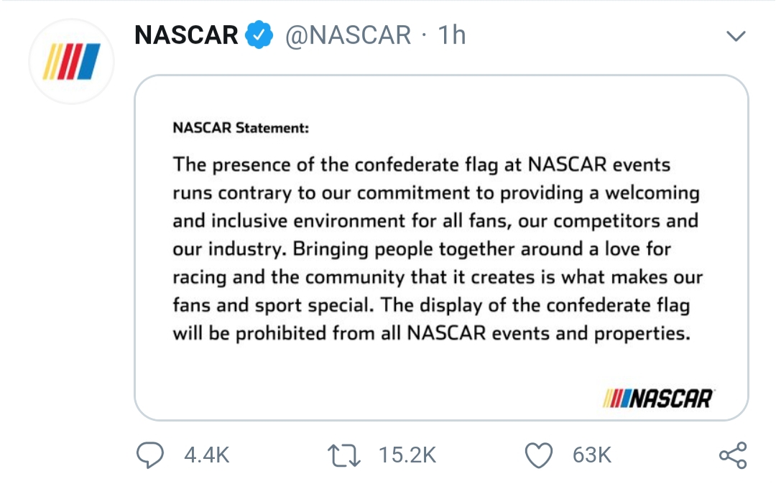
Task: Open the NASCAR Statement image
Action: tap(441, 248)
